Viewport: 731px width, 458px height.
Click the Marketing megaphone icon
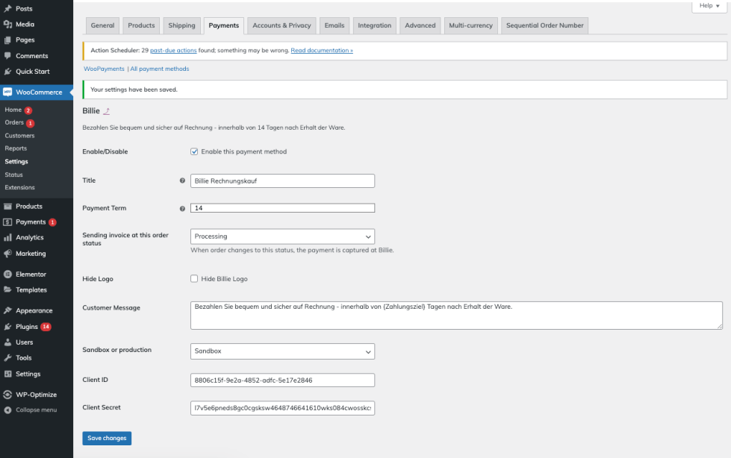pos(7,254)
